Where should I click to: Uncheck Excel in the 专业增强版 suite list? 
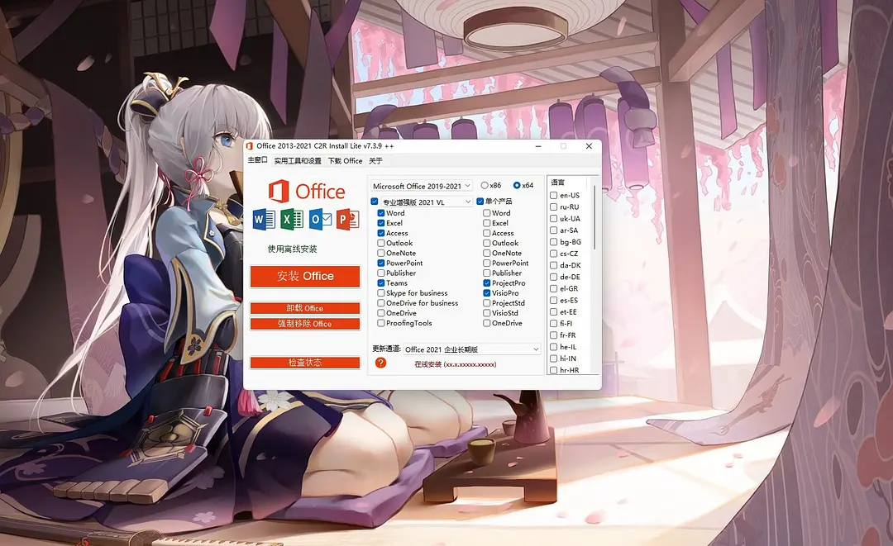coord(381,223)
